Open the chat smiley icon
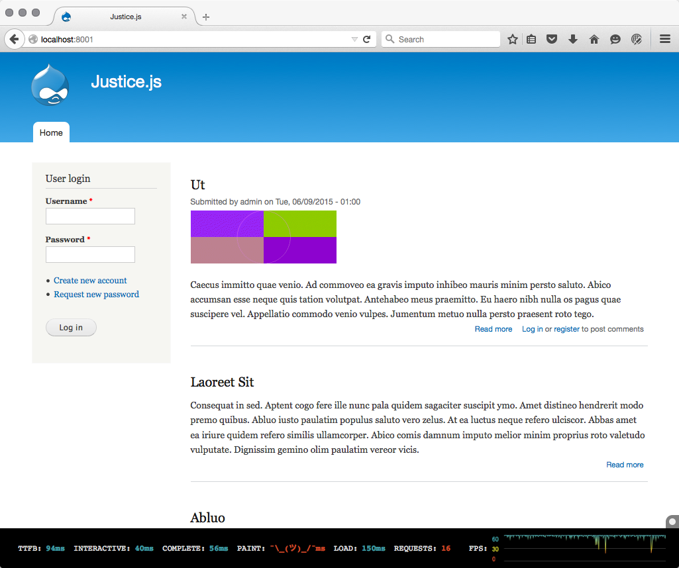679x568 pixels. 615,39
